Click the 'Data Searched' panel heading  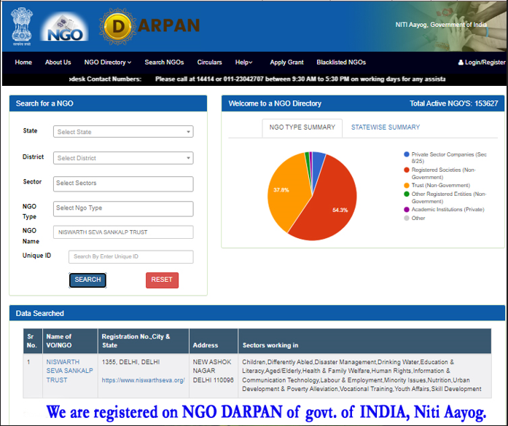[40, 313]
